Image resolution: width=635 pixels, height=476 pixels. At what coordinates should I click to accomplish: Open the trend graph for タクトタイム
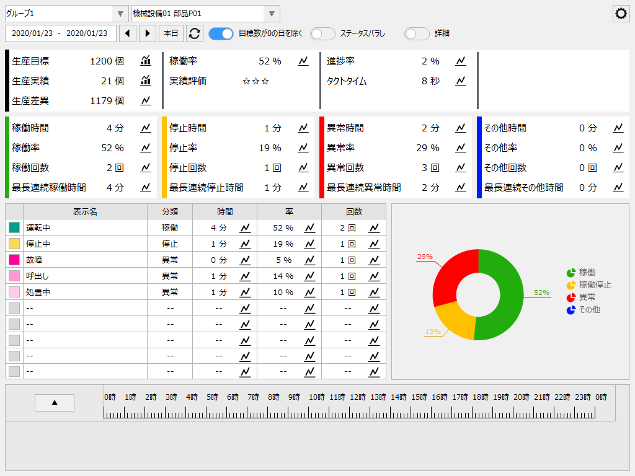[460, 81]
